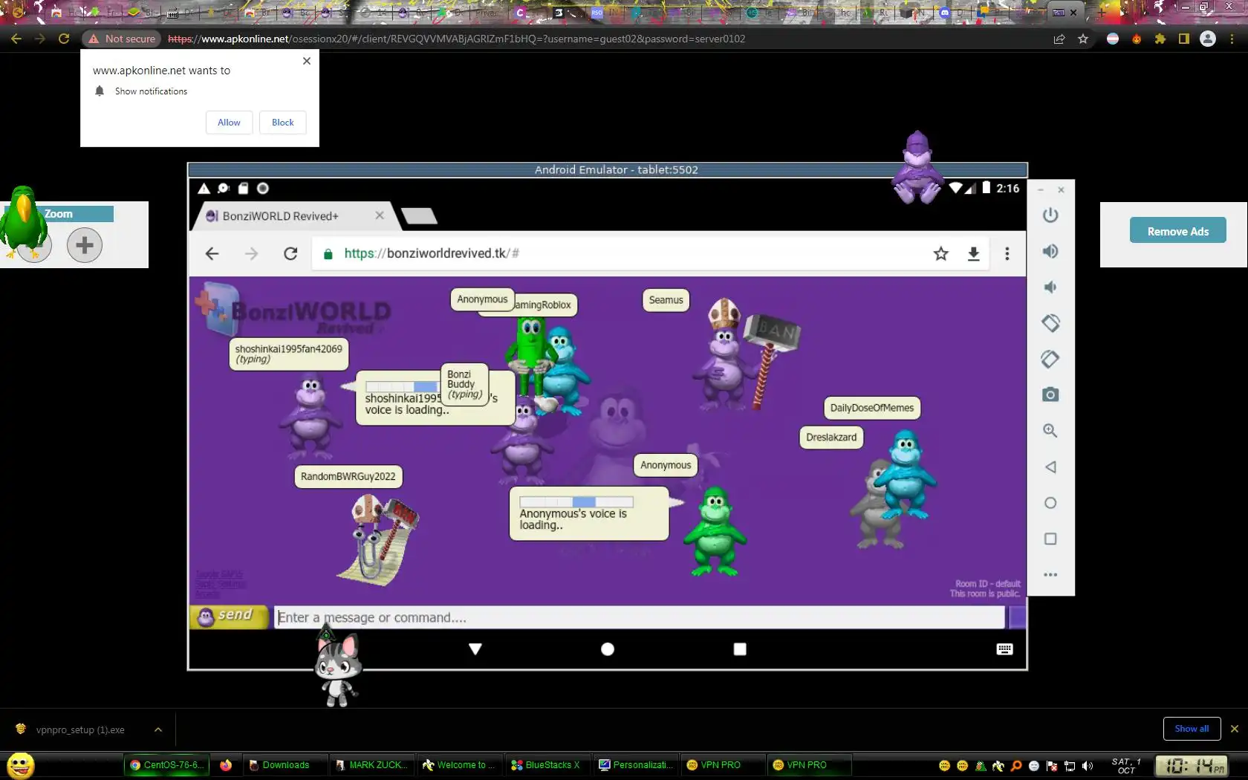1248x780 pixels.
Task: Close the notification permission popup
Action: point(307,61)
